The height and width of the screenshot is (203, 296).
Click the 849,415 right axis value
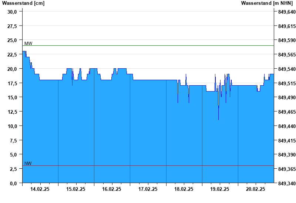coord(287,140)
